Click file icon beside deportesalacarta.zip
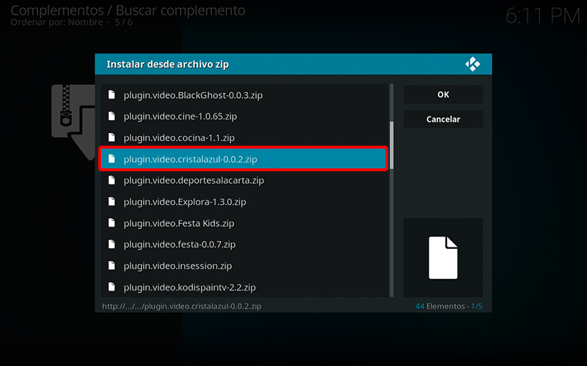The image size is (587, 366). (112, 180)
